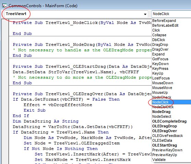
Task: Pick OLEGiveFeedback from the list
Action: (167, 136)
